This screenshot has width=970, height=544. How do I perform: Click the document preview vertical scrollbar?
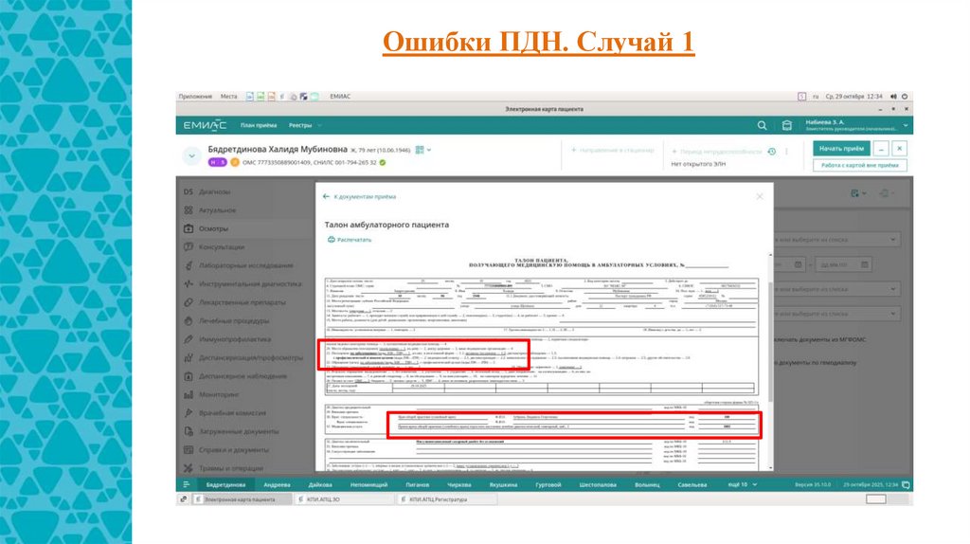[x=770, y=341]
